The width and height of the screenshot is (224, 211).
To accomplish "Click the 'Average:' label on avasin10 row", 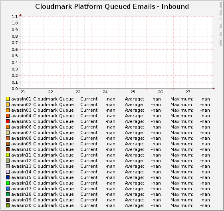I will 135,149.
